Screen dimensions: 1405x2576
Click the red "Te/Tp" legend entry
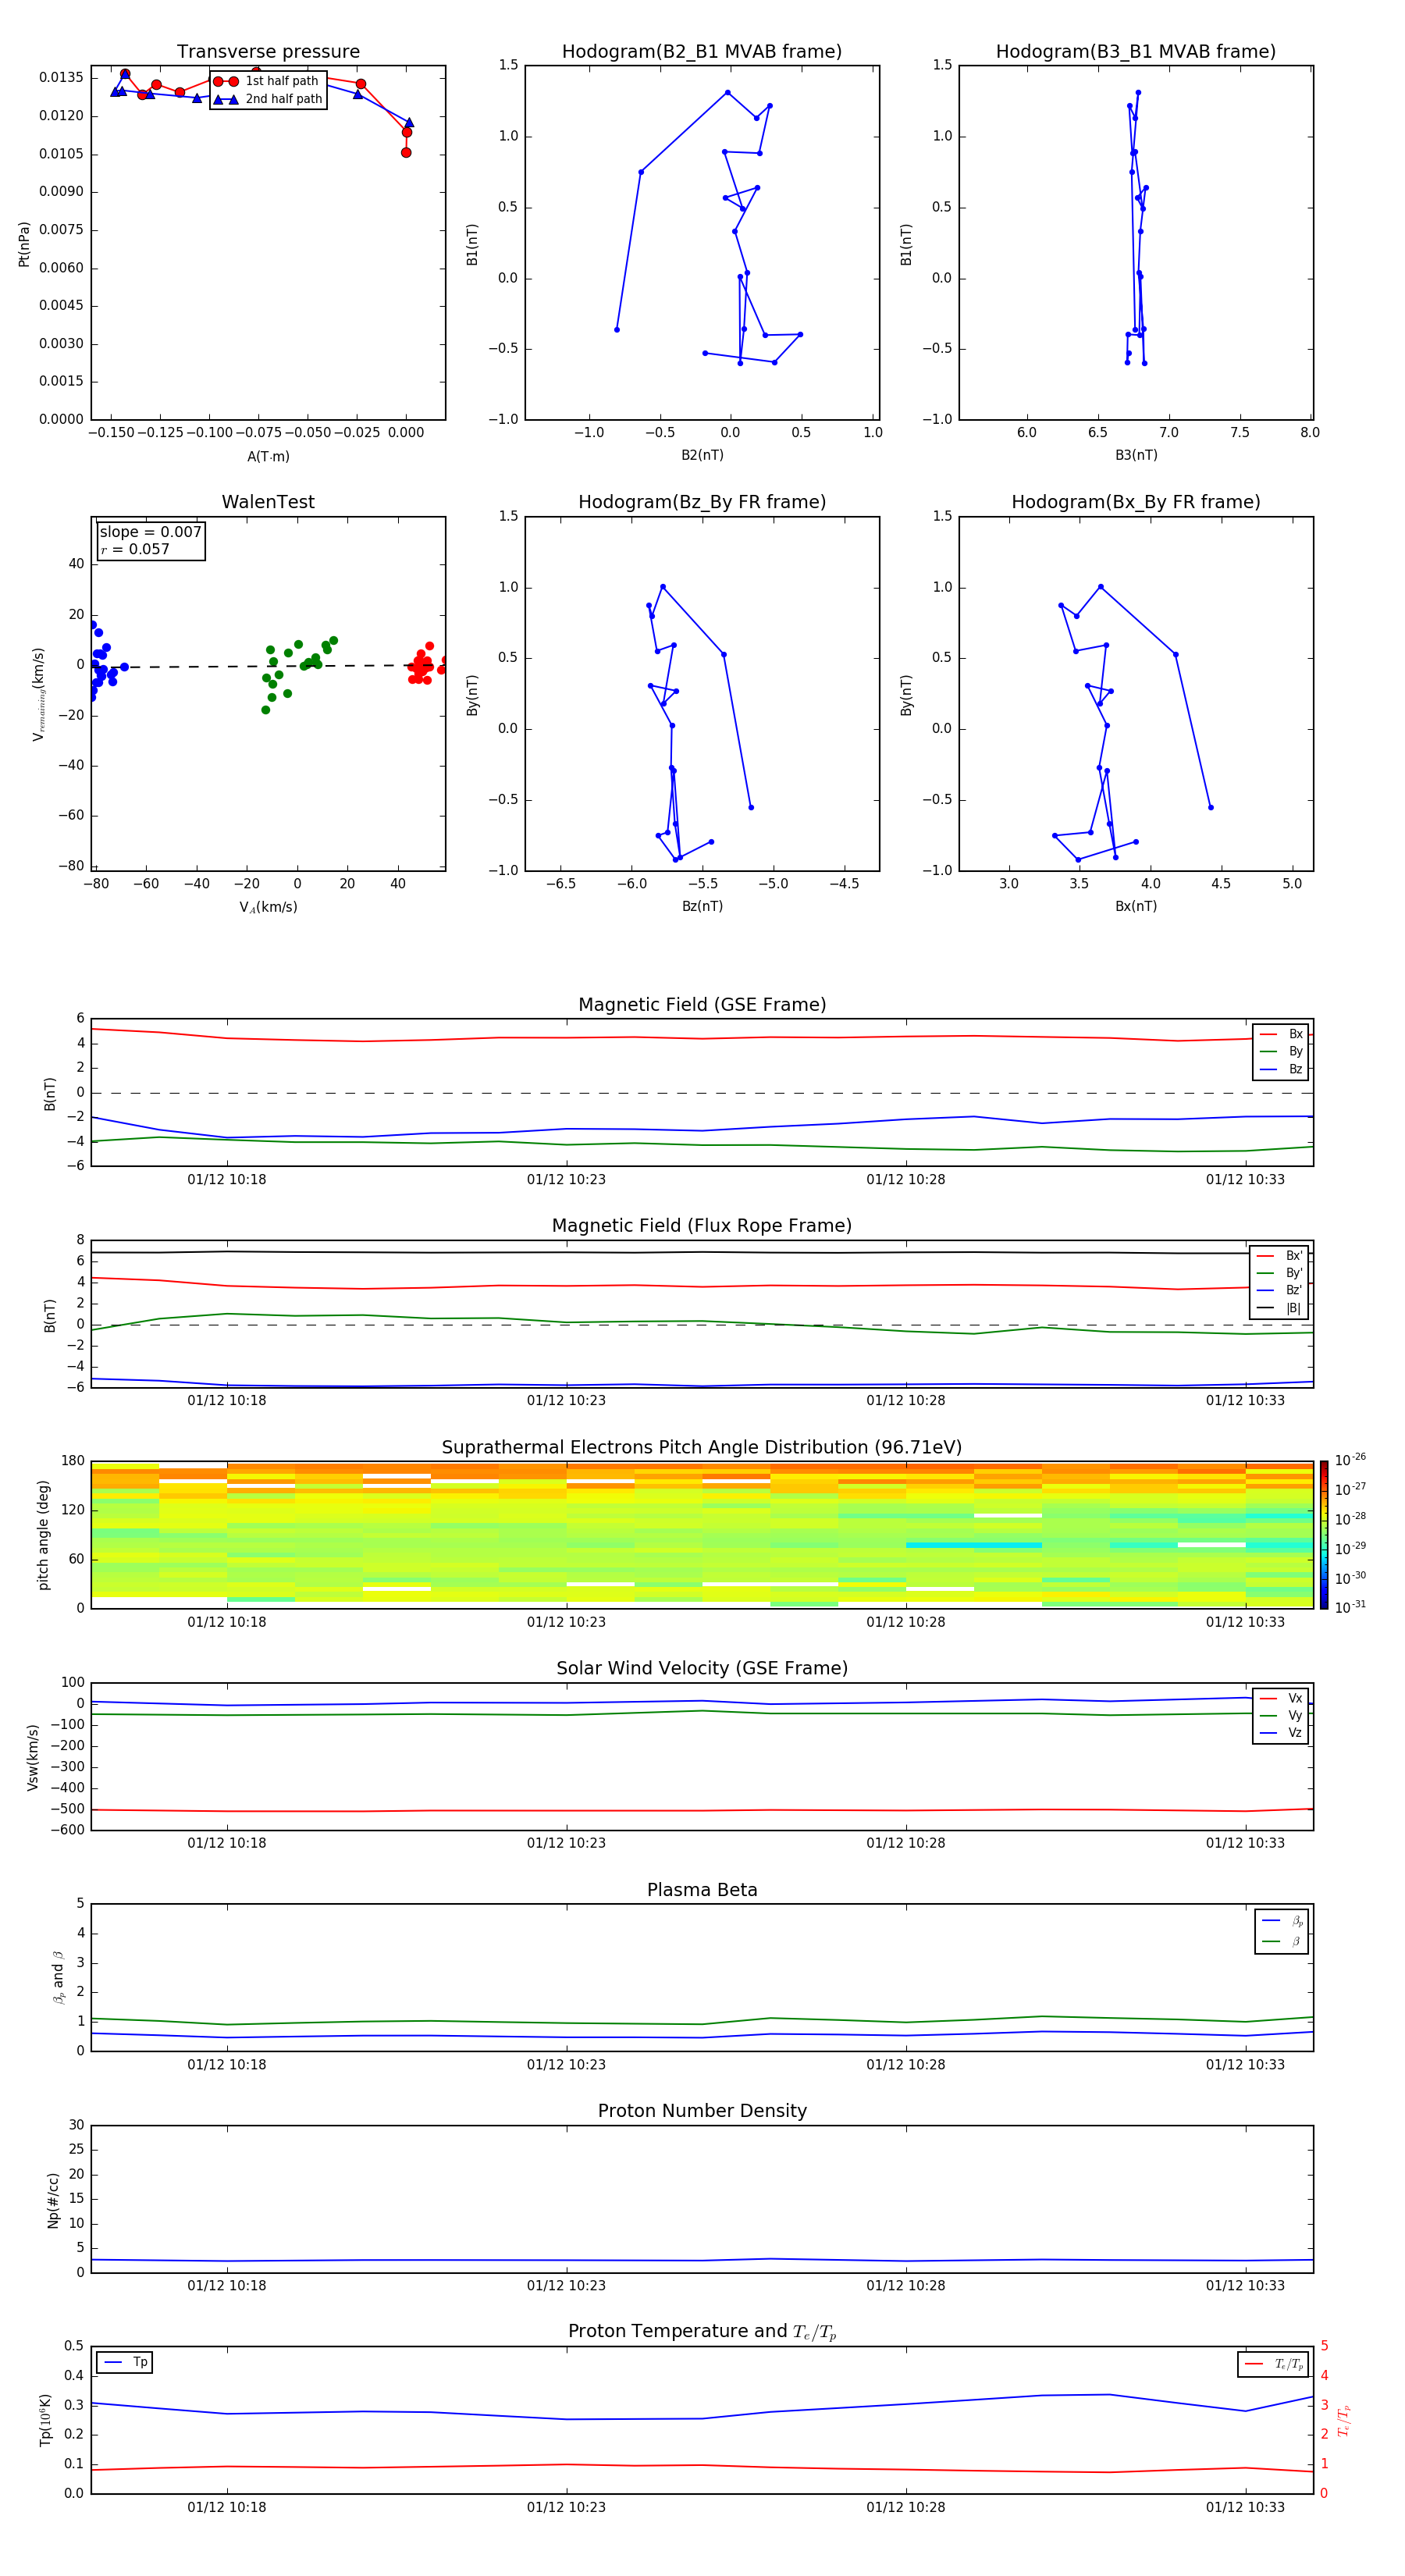point(1274,2364)
